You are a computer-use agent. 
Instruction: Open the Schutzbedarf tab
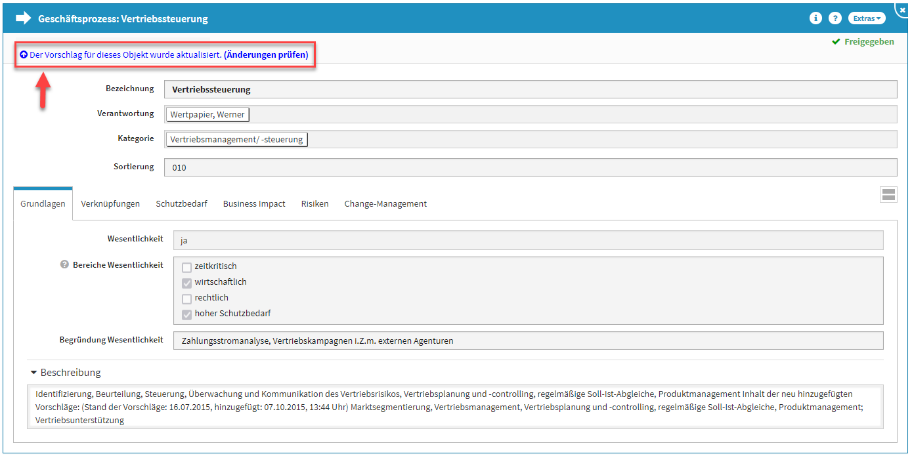click(181, 204)
